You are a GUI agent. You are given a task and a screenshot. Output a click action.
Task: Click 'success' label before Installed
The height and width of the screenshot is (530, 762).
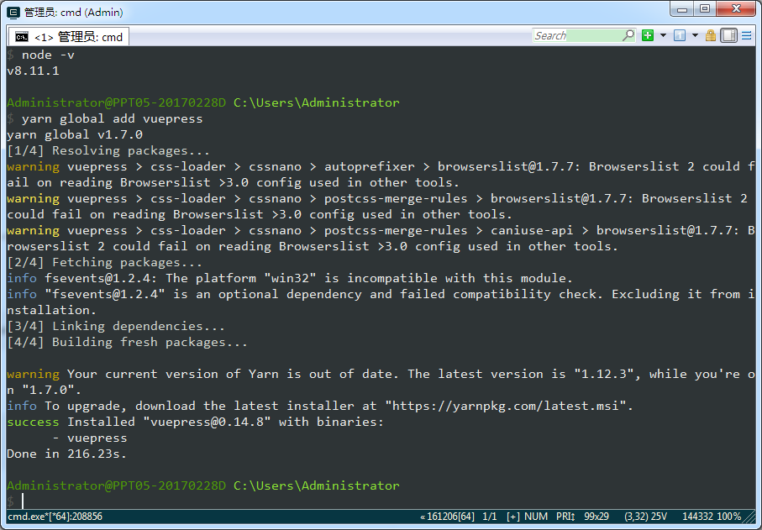(33, 422)
